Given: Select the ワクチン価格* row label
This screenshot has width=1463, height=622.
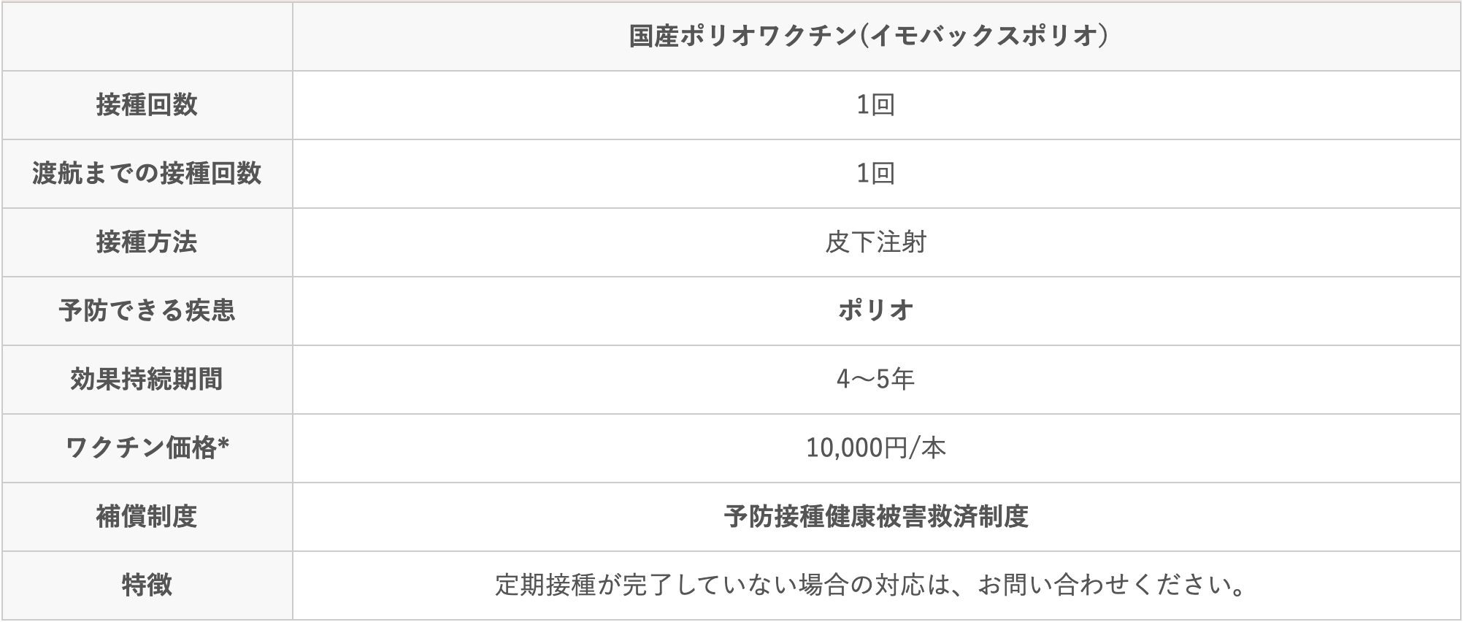Looking at the screenshot, I should (147, 448).
